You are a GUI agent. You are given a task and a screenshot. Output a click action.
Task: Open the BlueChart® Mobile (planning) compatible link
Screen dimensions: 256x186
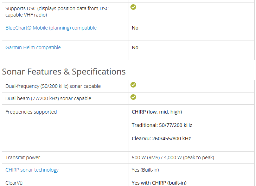click(x=51, y=28)
